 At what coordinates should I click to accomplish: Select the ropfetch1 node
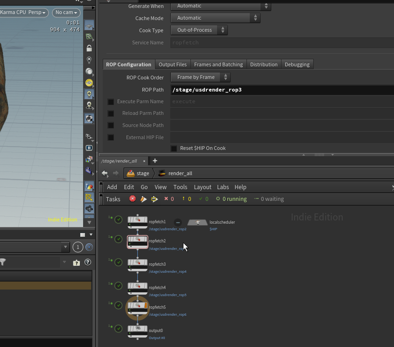(137, 222)
